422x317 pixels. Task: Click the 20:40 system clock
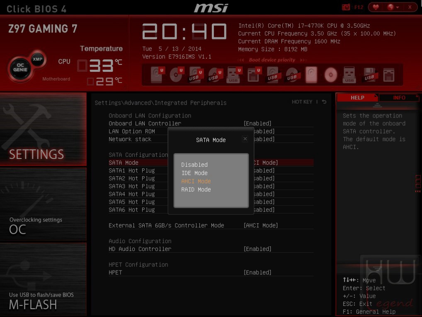pos(184,32)
